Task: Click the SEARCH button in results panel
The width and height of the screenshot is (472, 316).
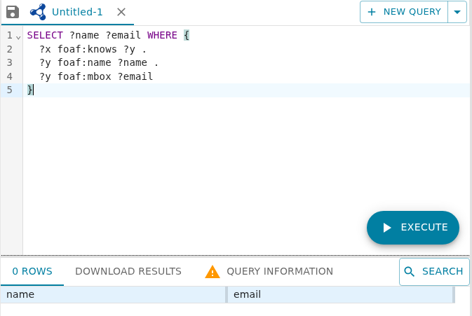Action: pyautogui.click(x=434, y=271)
